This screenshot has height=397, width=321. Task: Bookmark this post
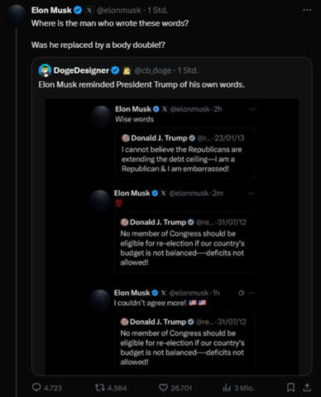[x=290, y=388]
